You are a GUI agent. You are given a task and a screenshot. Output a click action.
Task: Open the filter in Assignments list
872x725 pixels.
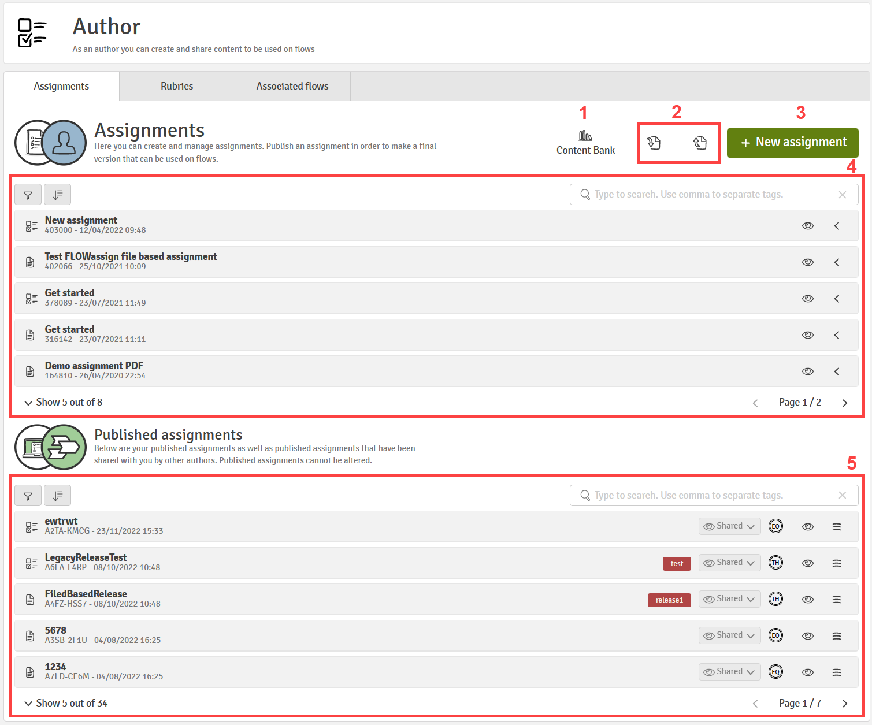coord(28,195)
